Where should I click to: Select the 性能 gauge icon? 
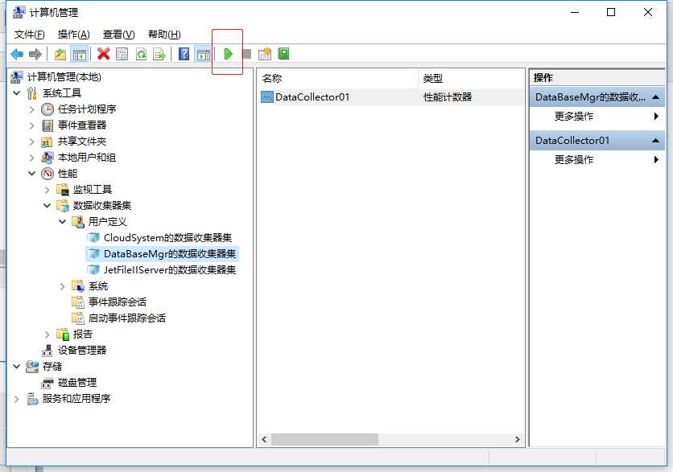tap(47, 174)
